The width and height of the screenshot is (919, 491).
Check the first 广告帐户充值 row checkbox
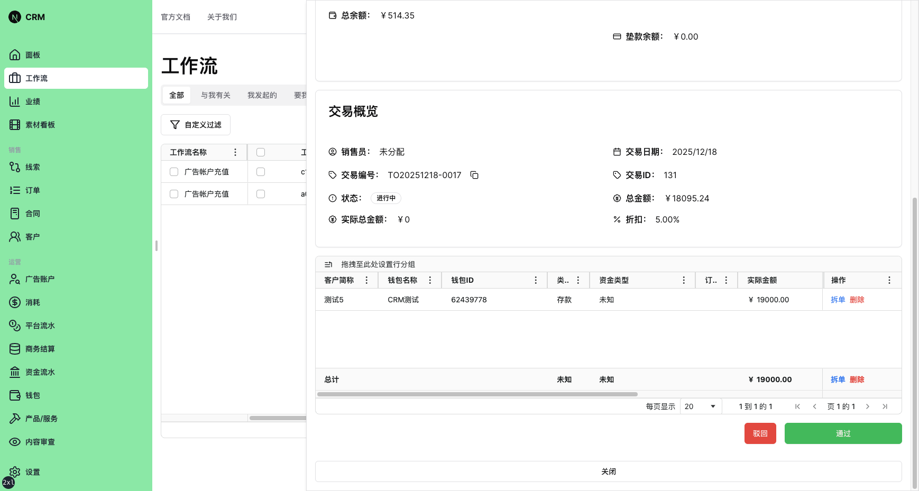click(173, 171)
